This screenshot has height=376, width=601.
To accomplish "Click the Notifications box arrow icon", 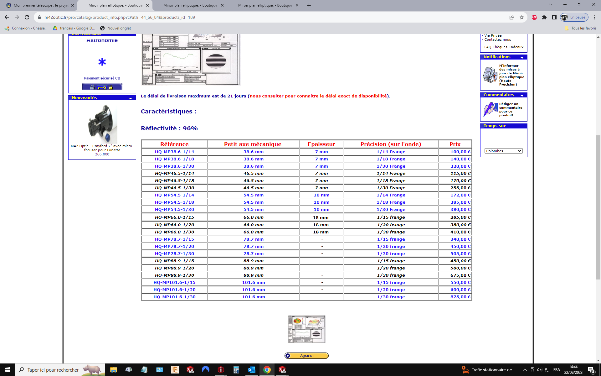I will (522, 57).
